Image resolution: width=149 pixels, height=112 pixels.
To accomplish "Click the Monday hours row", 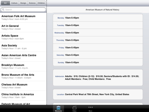I will pyautogui.click(x=98, y=18).
